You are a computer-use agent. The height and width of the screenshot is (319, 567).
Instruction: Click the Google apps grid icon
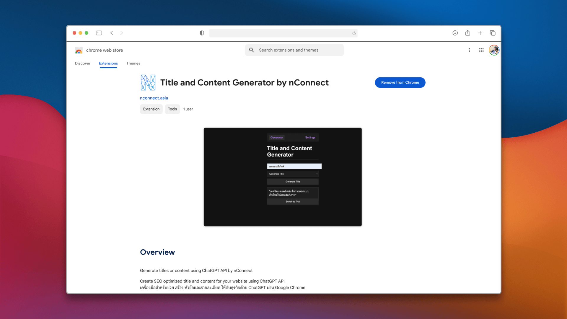(481, 50)
